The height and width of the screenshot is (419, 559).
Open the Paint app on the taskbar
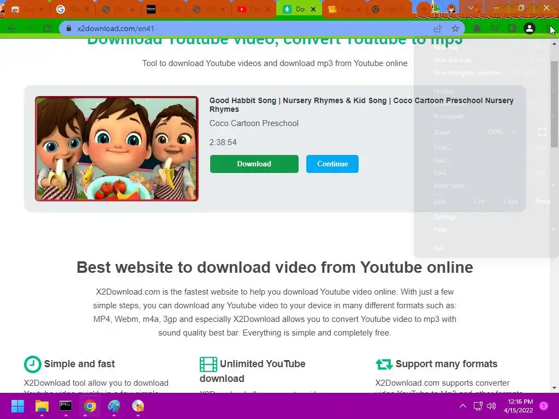coord(114,406)
